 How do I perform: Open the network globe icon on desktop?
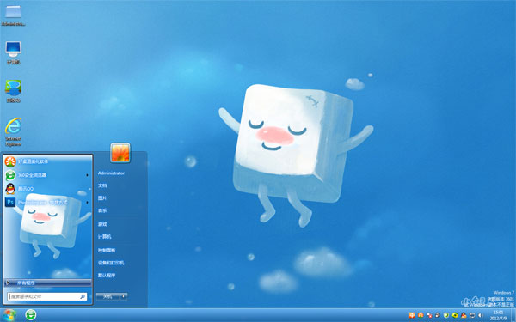[x=13, y=91]
